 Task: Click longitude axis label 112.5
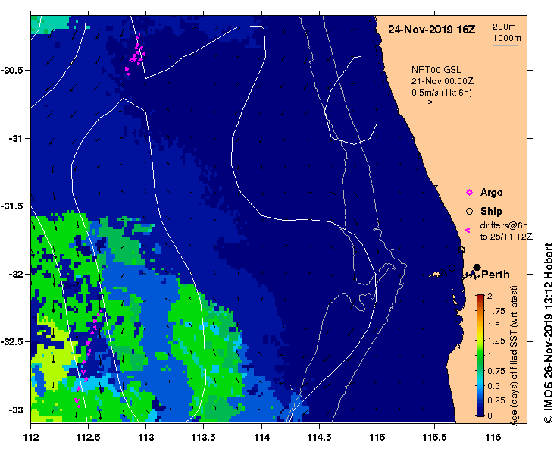point(88,437)
